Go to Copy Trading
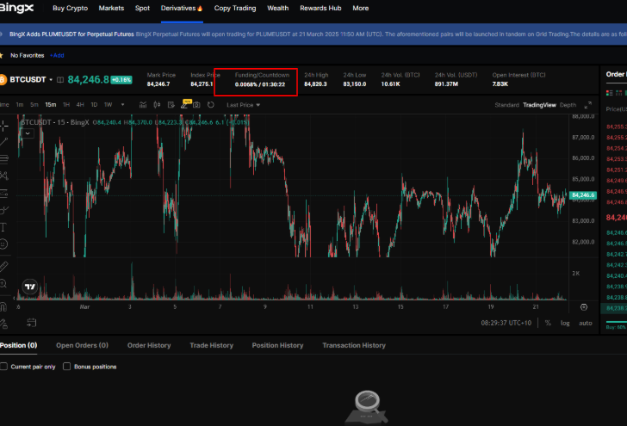The image size is (627, 426). 235,8
